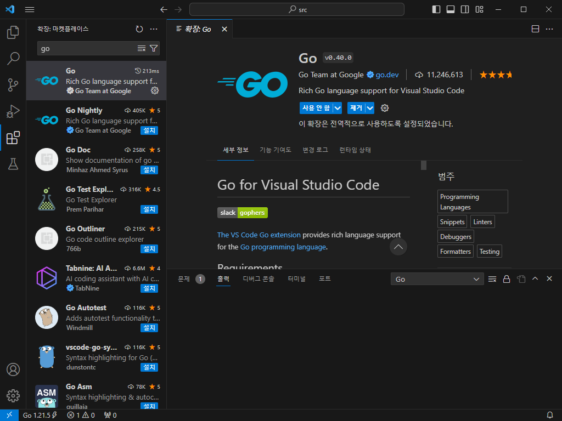562x421 pixels.
Task: Select Go Outliner in extension list
Action: click(x=97, y=238)
